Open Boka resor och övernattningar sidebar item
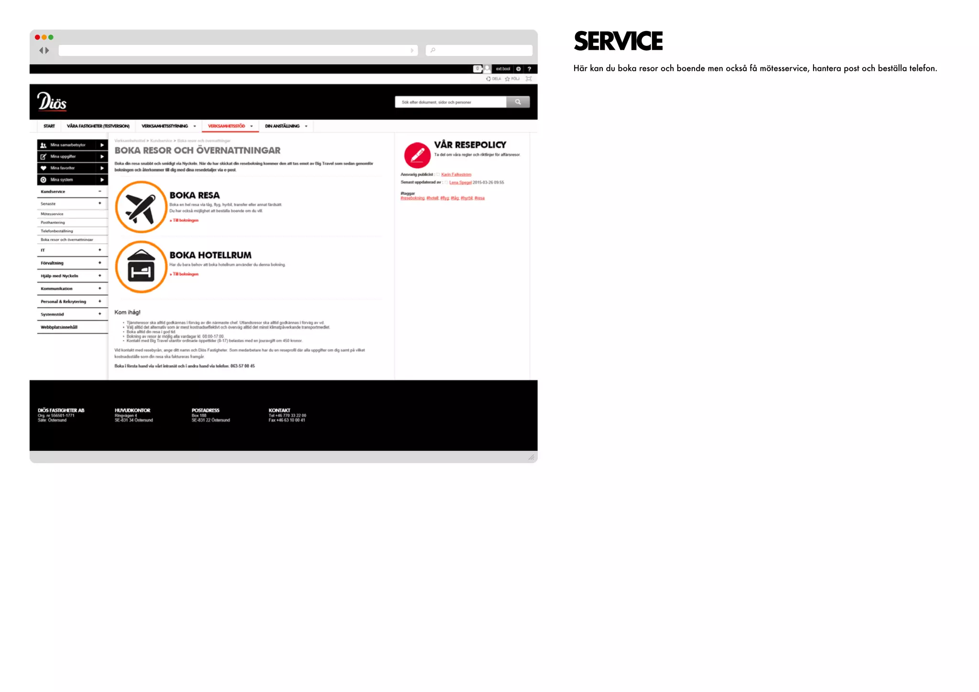Screen dimensions: 979x692 [67, 240]
